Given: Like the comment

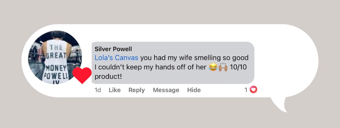Looking at the screenshot, I should click(115, 90).
